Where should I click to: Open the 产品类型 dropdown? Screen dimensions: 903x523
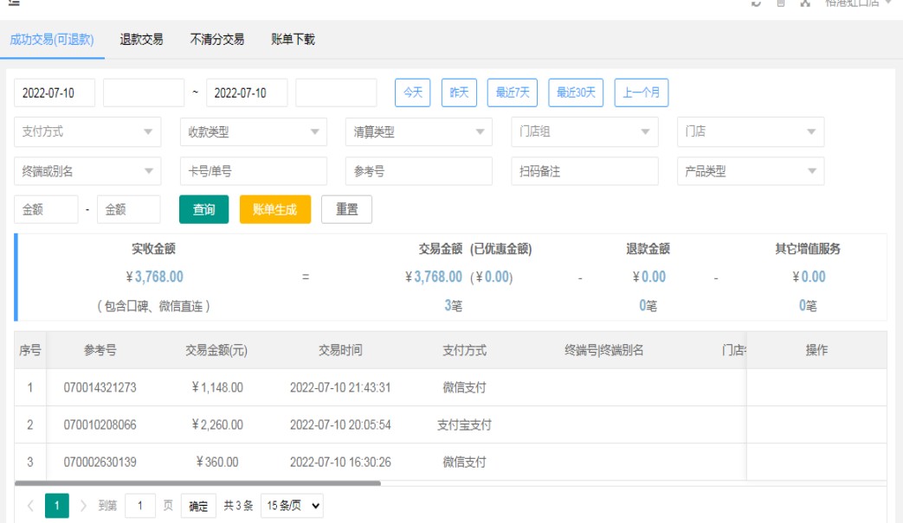tap(750, 171)
